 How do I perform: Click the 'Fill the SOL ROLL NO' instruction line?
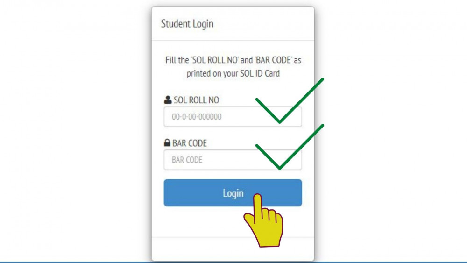point(233,60)
